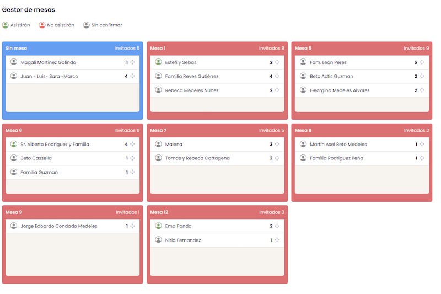
Task: Click the avatar icon of Ema Panda
Action: [158, 226]
